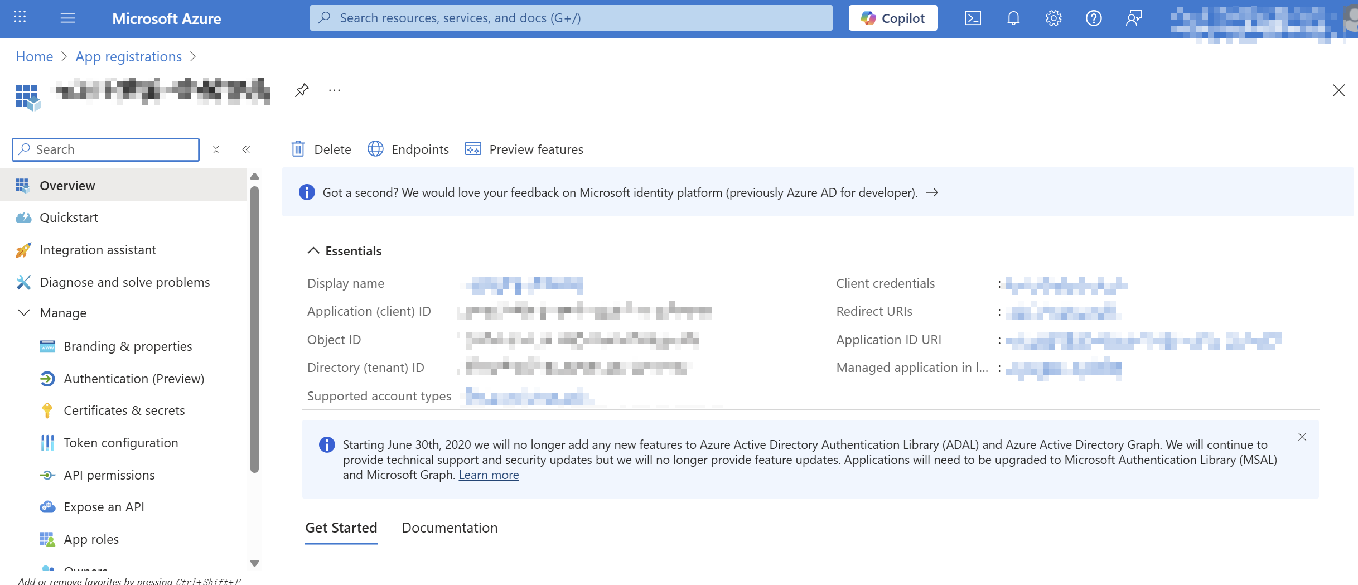Click the Learn more link
Screen dimensions: 1358x585
489,475
